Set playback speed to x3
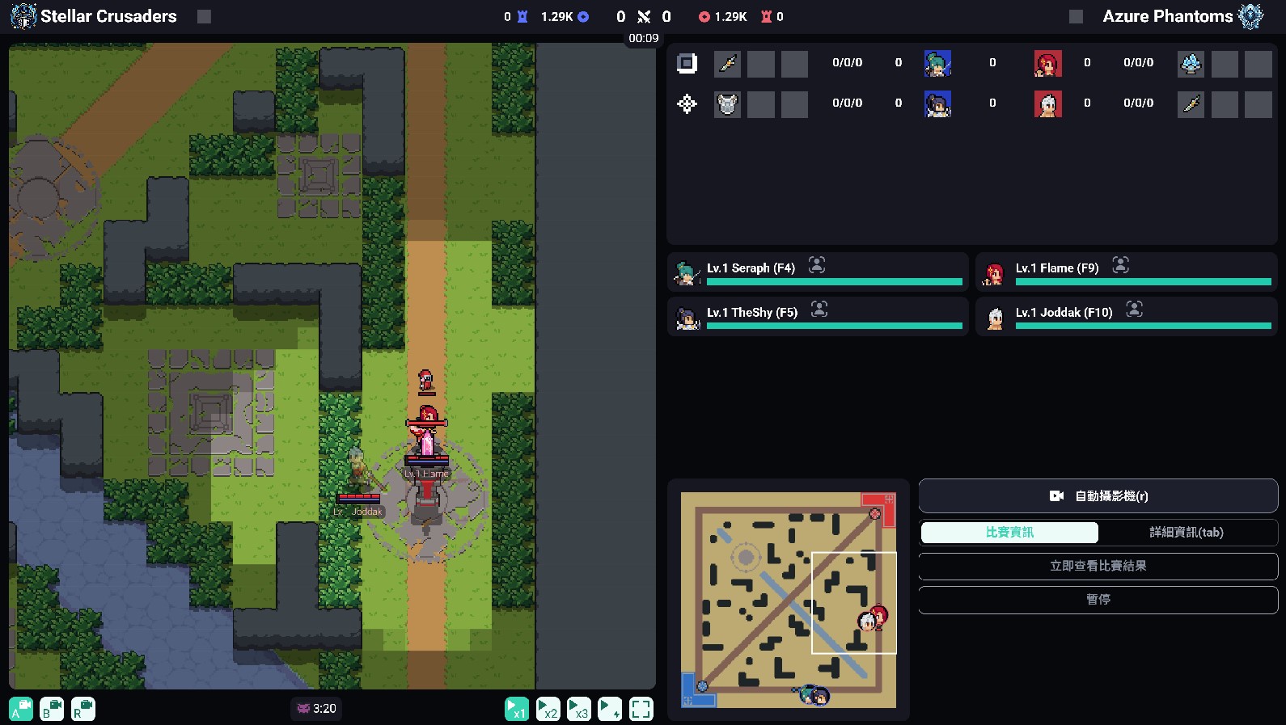The image size is (1286, 725). [x=578, y=709]
